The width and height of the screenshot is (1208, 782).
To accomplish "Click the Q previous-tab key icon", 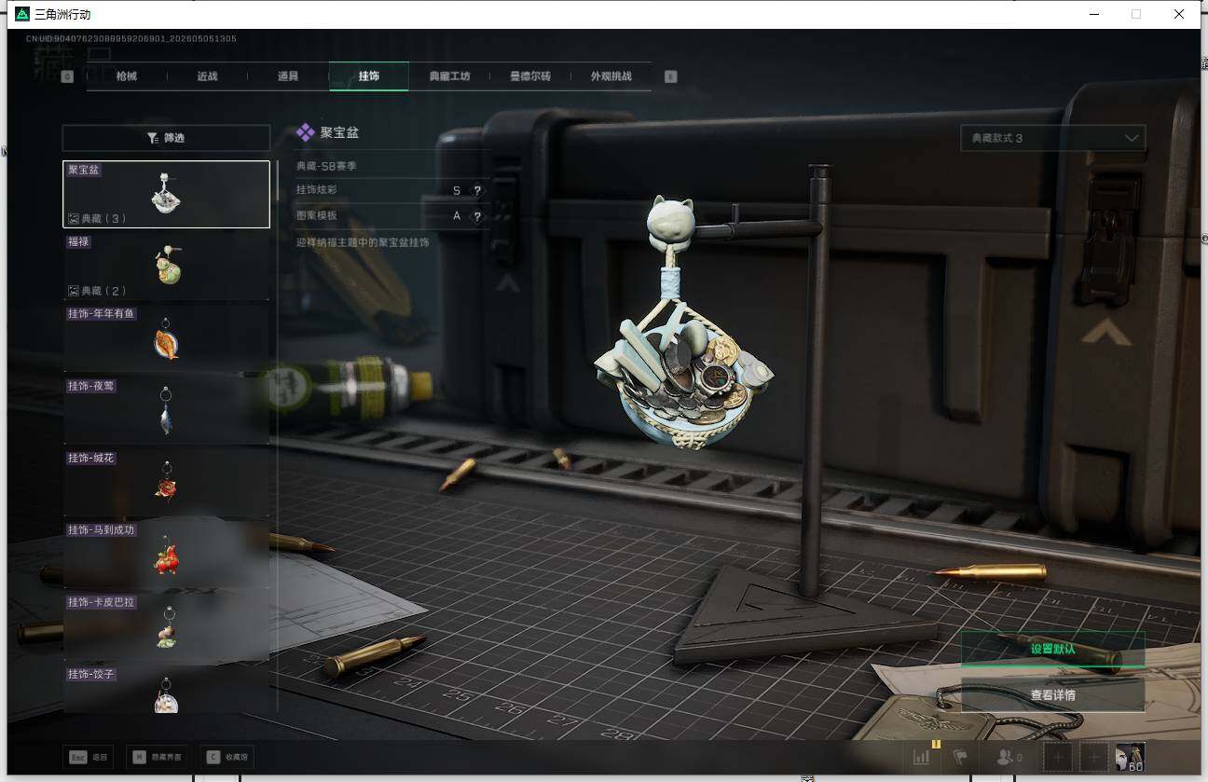I will [67, 76].
